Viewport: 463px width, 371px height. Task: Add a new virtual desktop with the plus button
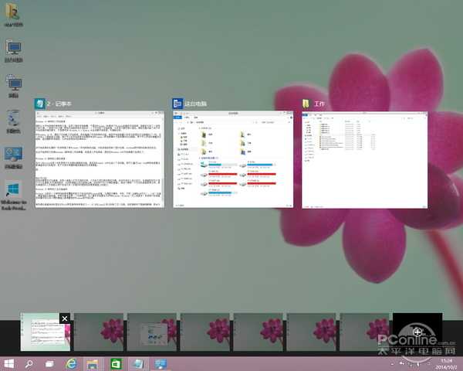[417, 332]
